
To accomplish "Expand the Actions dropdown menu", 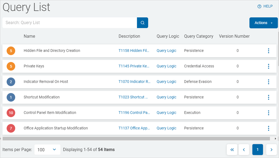I will tap(263, 23).
